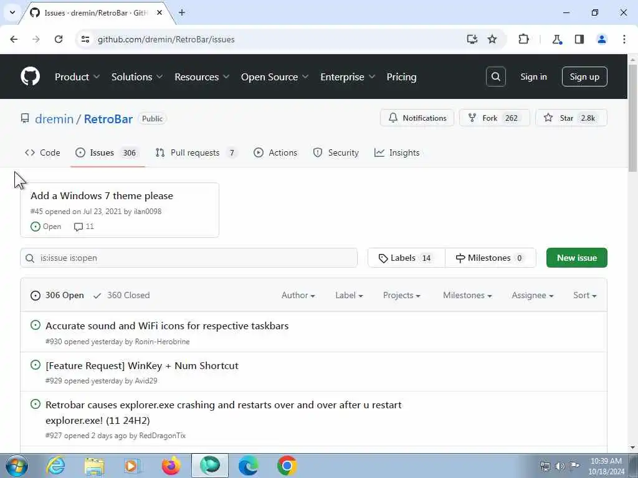The width and height of the screenshot is (638, 478).
Task: Switch to the Code tab
Action: pyautogui.click(x=42, y=153)
